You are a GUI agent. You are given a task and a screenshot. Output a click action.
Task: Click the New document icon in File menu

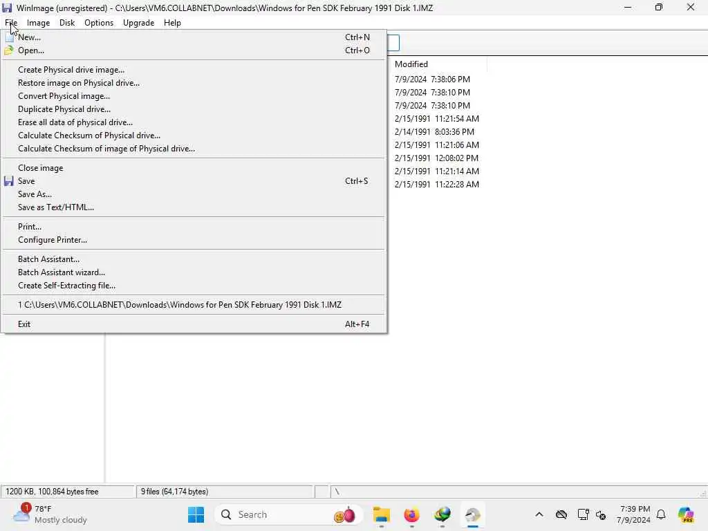(x=9, y=37)
